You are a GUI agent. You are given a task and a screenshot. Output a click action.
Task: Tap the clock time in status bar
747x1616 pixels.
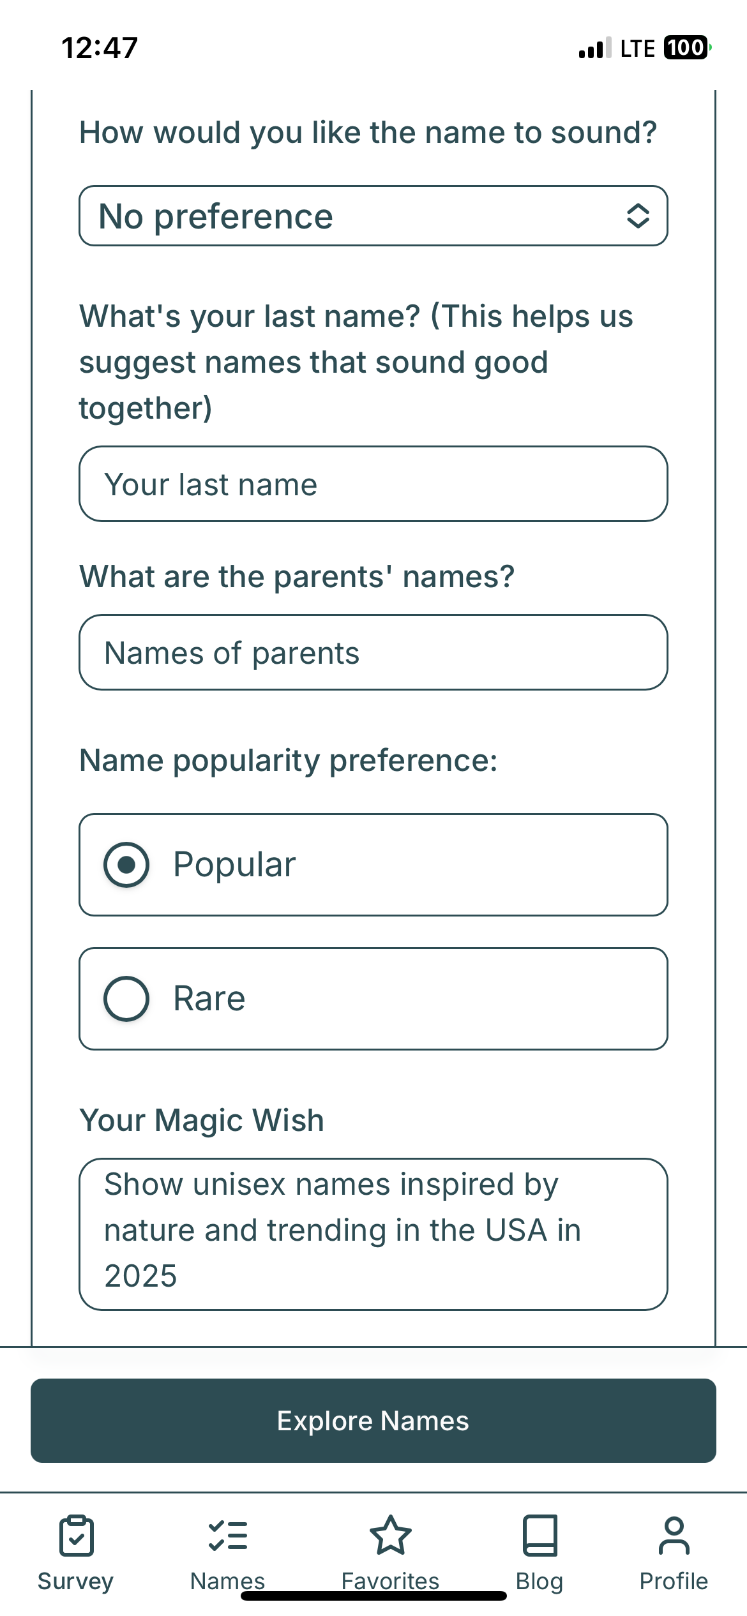(100, 48)
